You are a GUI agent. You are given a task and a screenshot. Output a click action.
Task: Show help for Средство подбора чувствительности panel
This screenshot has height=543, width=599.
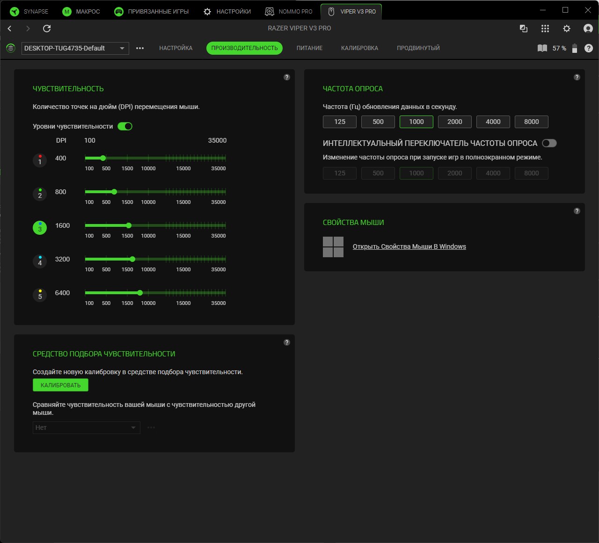(x=287, y=342)
